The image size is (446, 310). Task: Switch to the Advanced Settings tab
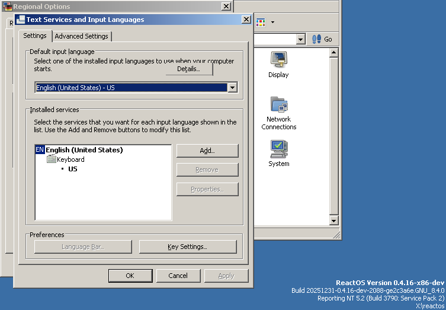(81, 36)
